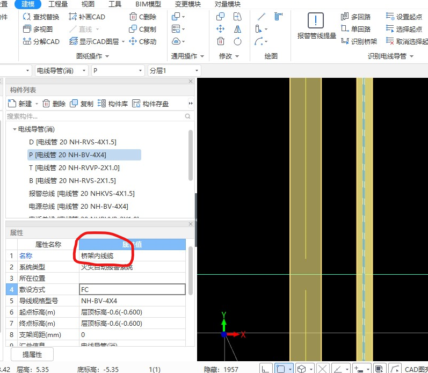Open the 建模 ribbon tab

click(28, 4)
